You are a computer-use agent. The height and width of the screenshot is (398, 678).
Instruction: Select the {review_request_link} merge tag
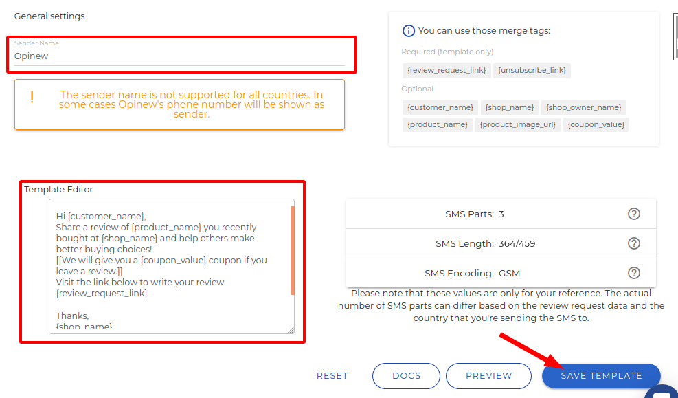click(447, 71)
